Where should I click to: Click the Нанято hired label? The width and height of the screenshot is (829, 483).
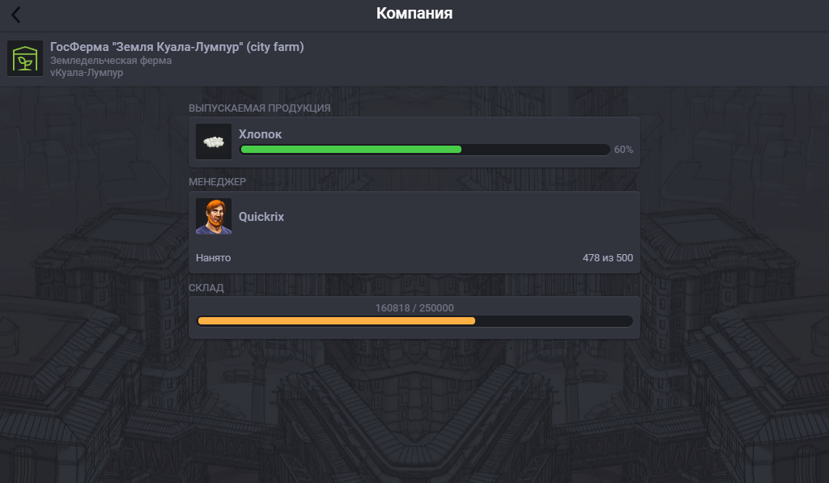click(213, 258)
